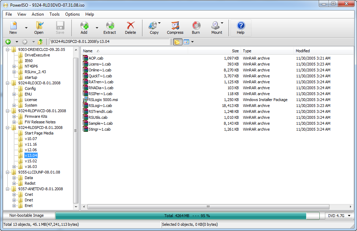
Task: Click the Add files toolbar icon
Action: (84, 25)
